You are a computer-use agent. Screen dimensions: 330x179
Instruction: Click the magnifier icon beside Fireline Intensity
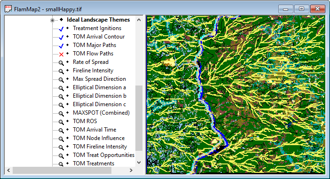click(61, 71)
